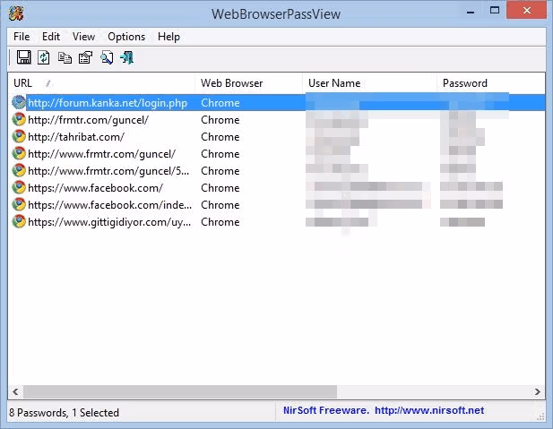Minimize the WebBrowserPassView window
Image resolution: width=553 pixels, height=429 pixels.
pos(471,11)
